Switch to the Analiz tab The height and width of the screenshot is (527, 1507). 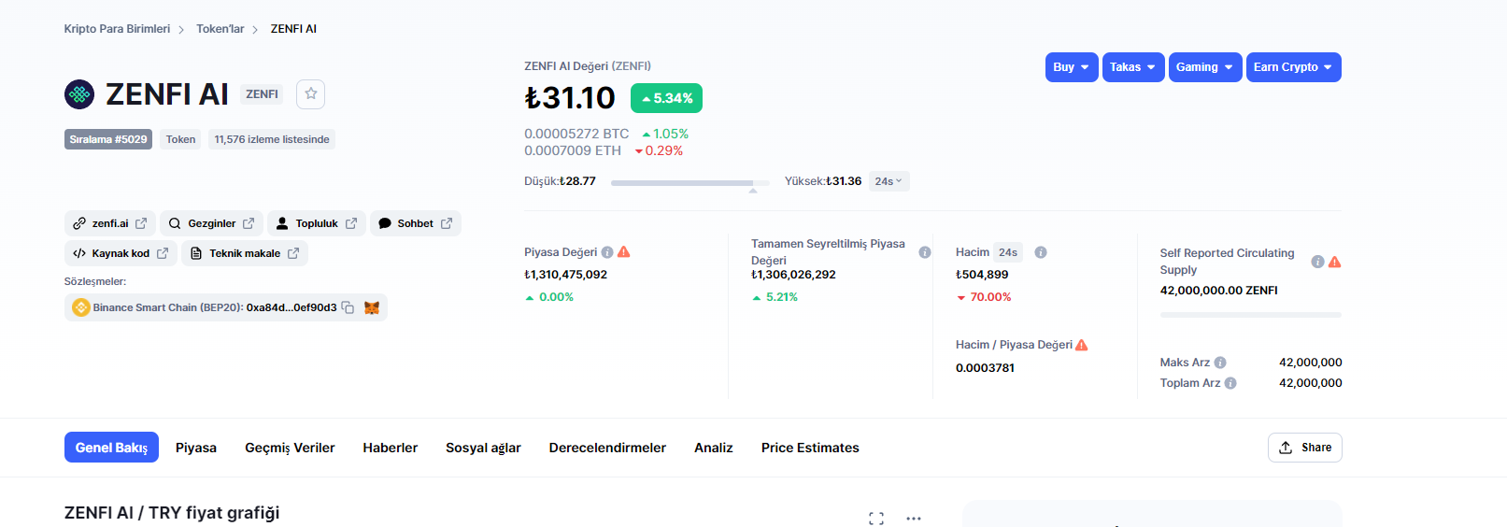714,448
